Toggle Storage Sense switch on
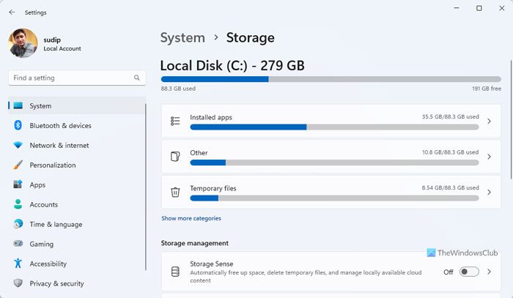 pos(469,272)
